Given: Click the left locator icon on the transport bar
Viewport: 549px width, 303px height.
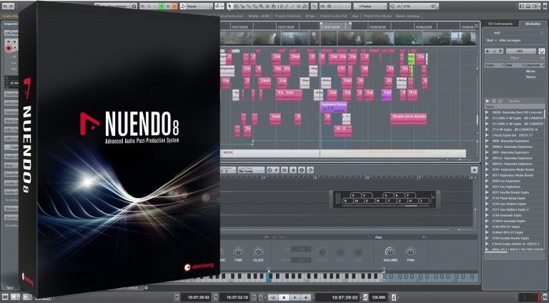Looking at the screenshot, I should click(x=177, y=297).
